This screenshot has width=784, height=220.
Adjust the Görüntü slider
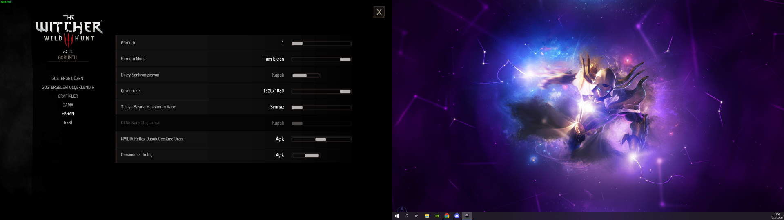click(x=321, y=43)
